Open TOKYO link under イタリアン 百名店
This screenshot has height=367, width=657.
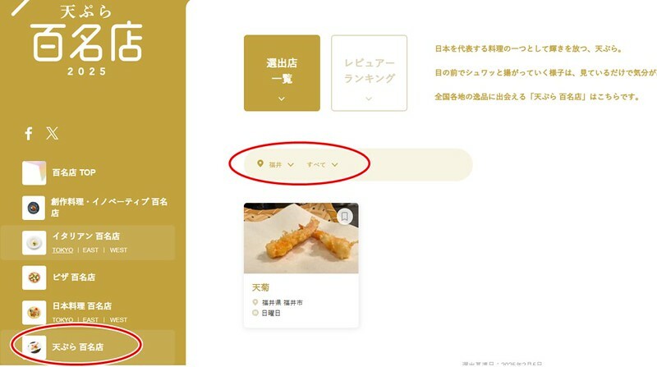[62, 250]
